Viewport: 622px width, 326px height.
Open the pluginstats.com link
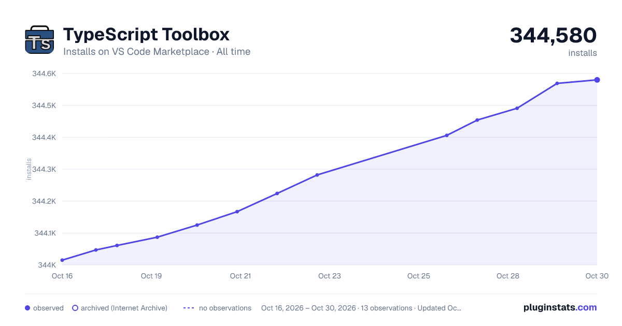coord(560,307)
